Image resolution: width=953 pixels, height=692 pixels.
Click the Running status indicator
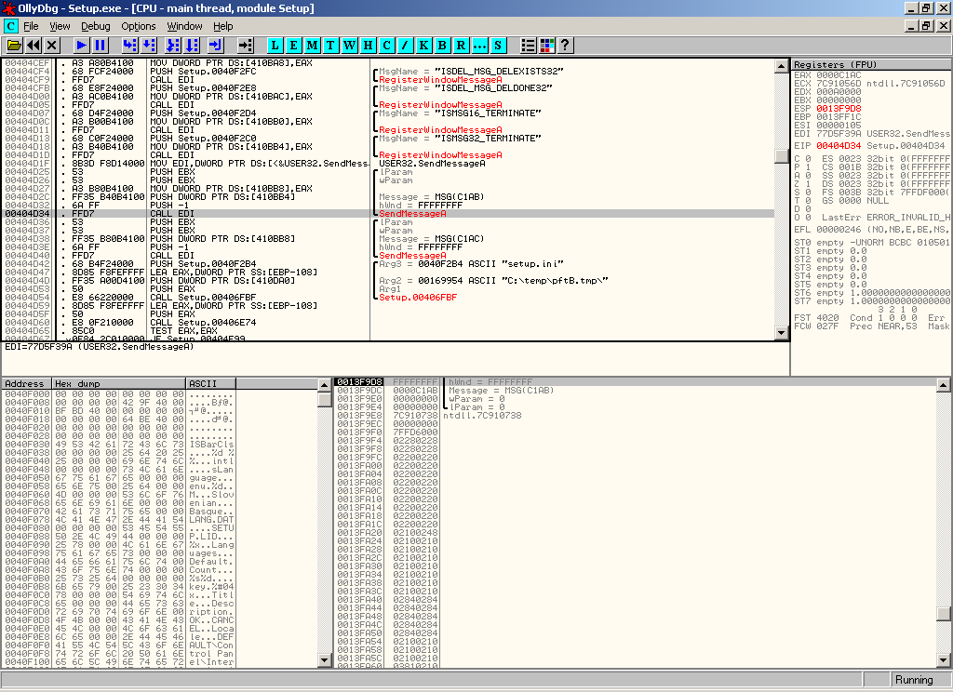tap(914, 680)
